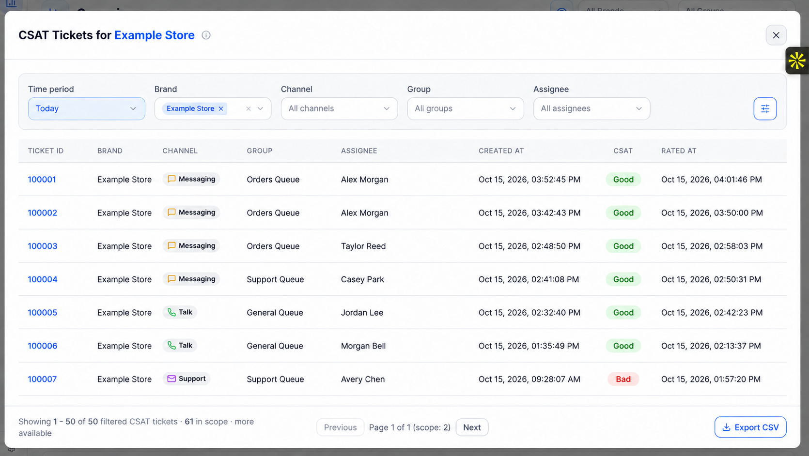
Task: Click the Messaging icon for ticket 100001
Action: point(171,179)
